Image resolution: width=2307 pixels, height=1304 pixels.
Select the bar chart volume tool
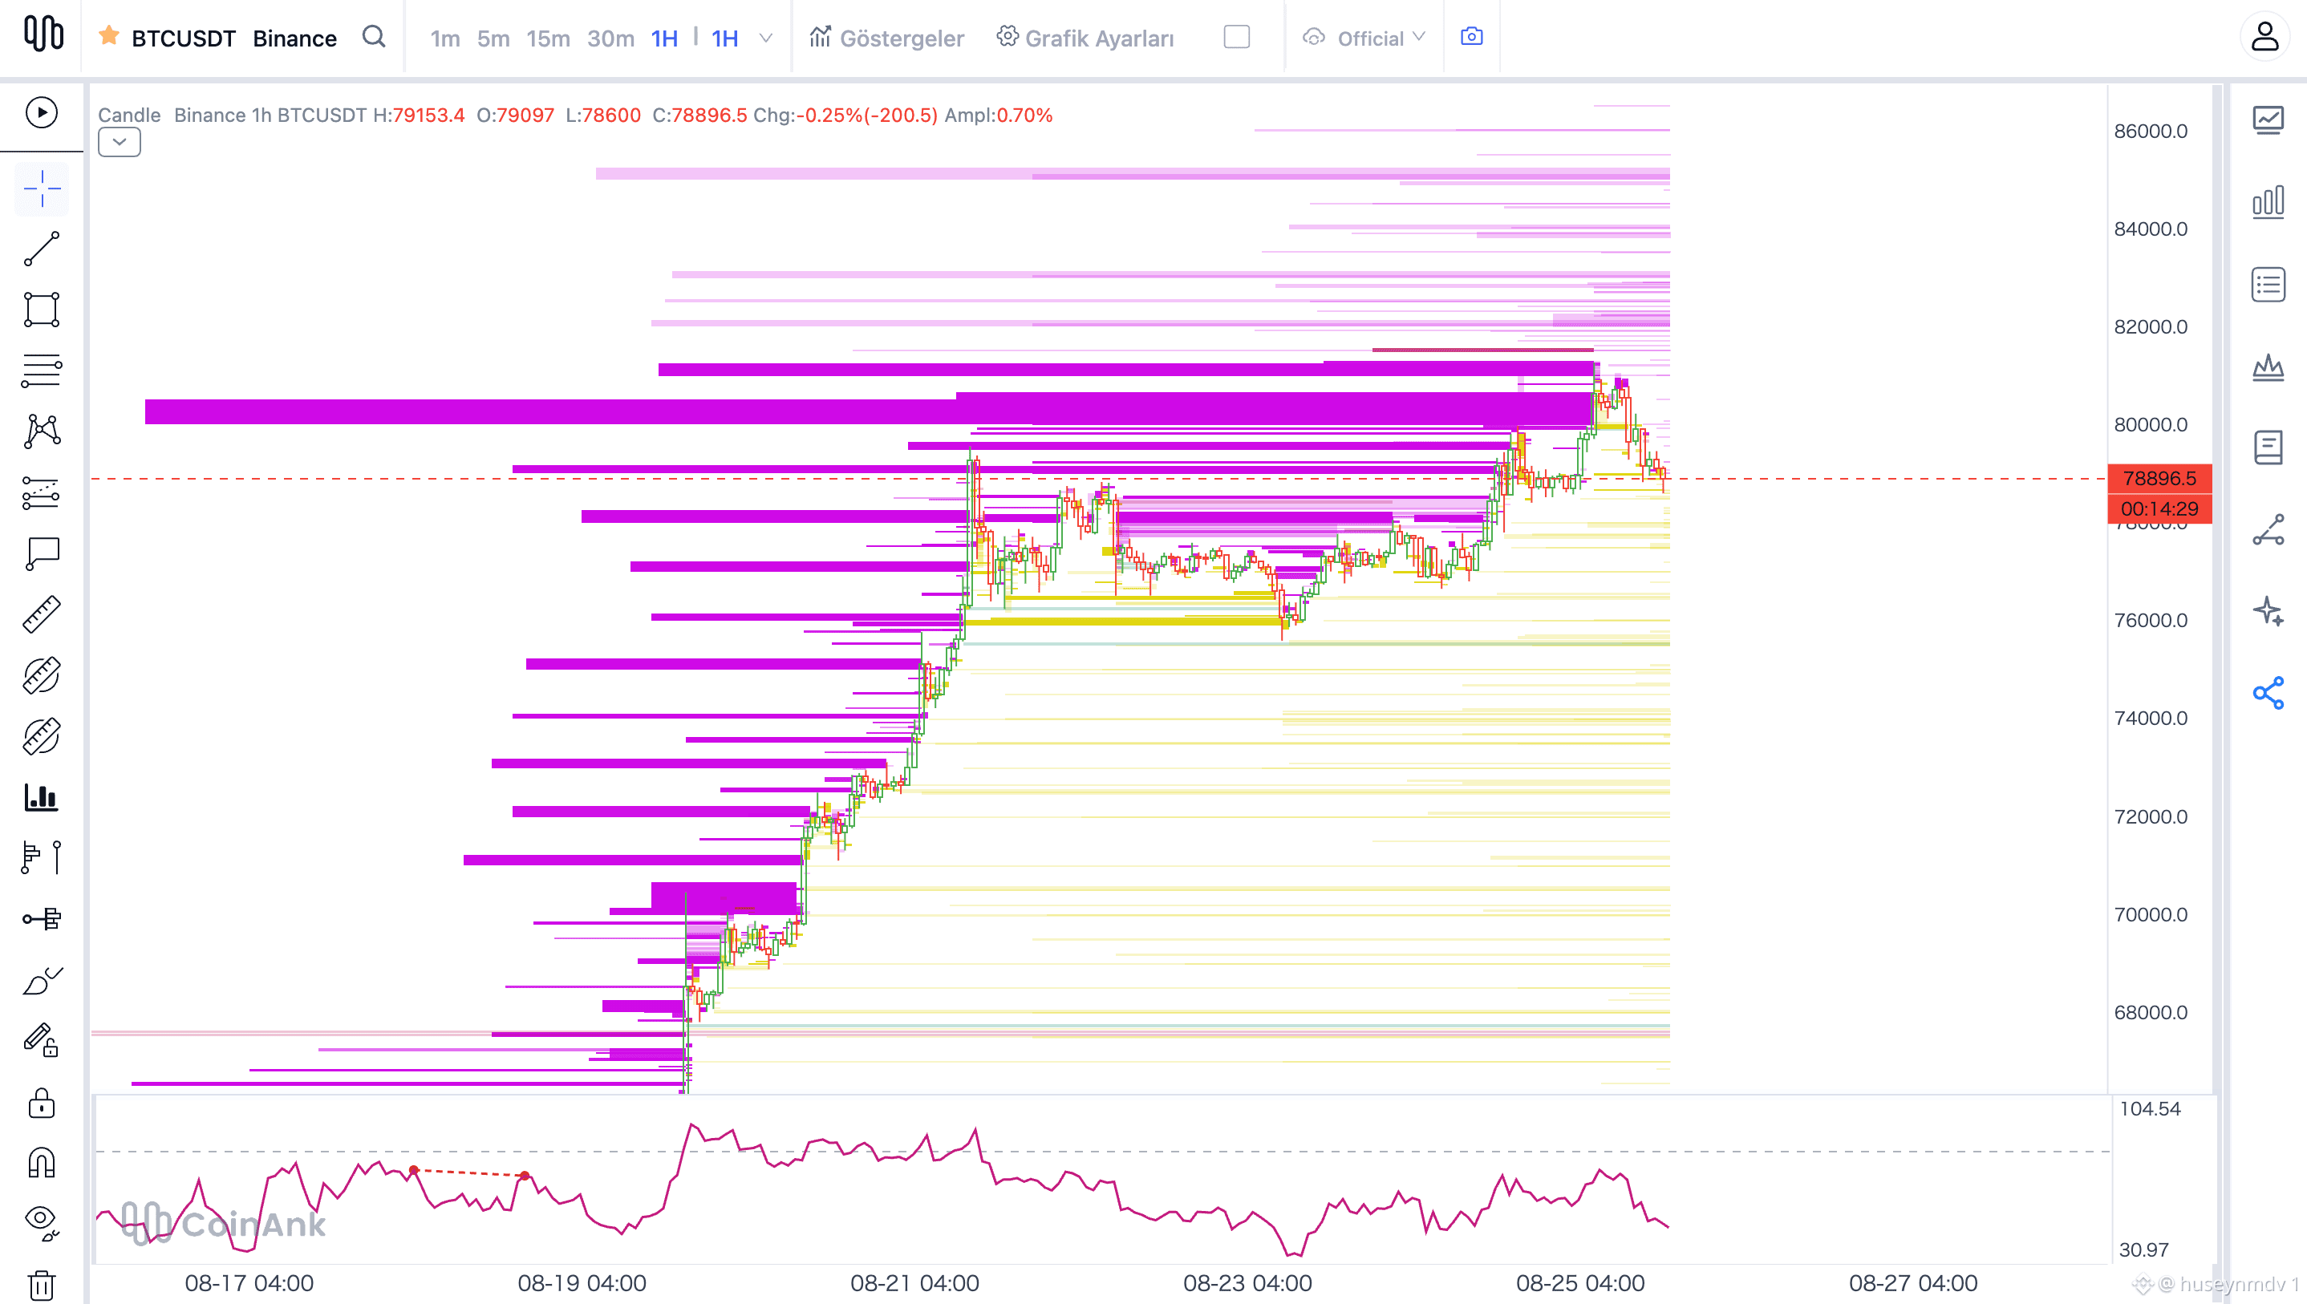42,797
